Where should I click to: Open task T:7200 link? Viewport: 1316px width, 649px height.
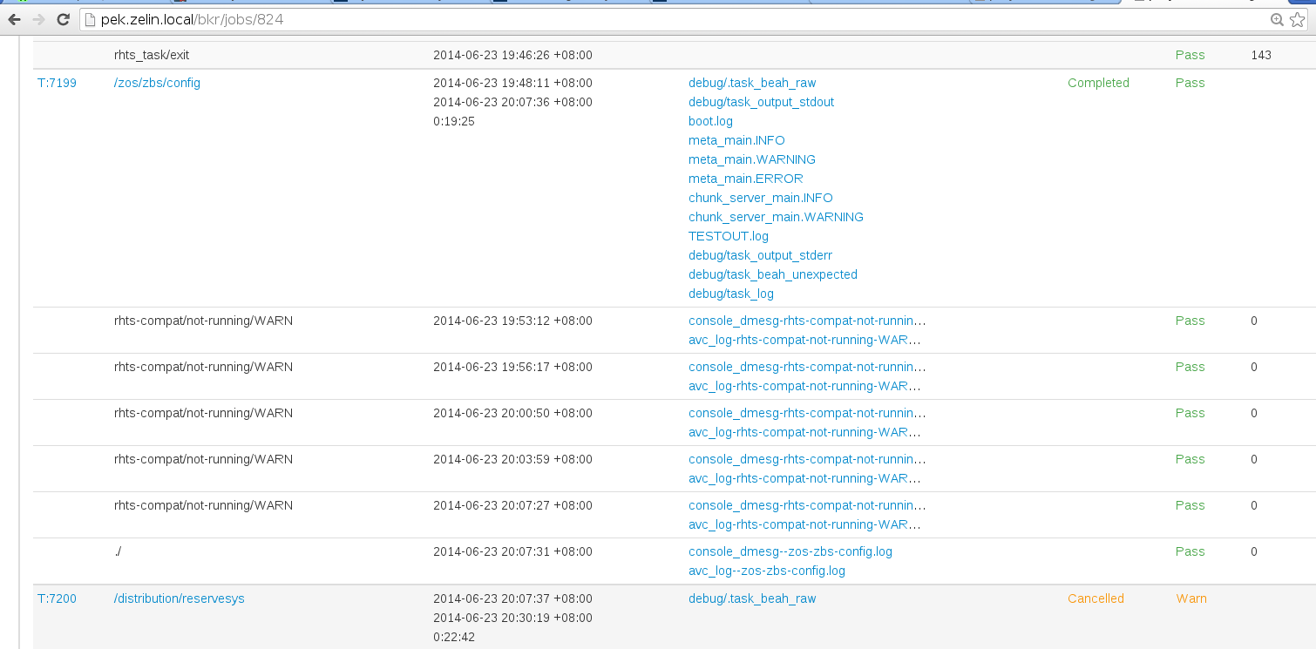point(57,598)
